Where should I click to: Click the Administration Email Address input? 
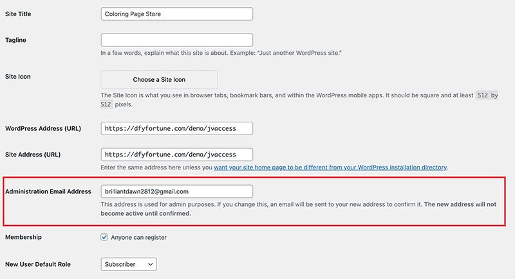[176, 191]
